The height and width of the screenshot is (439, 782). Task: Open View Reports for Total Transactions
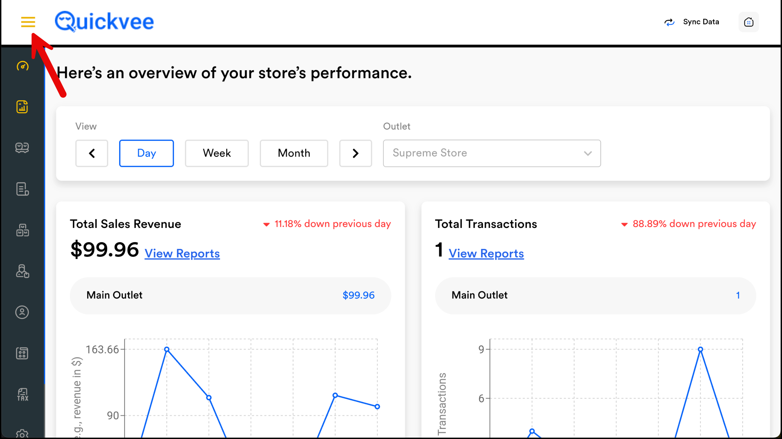point(486,253)
